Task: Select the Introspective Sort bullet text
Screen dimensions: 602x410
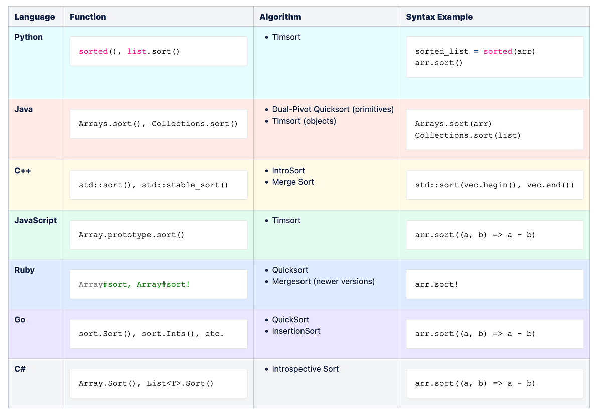Action: coord(305,369)
